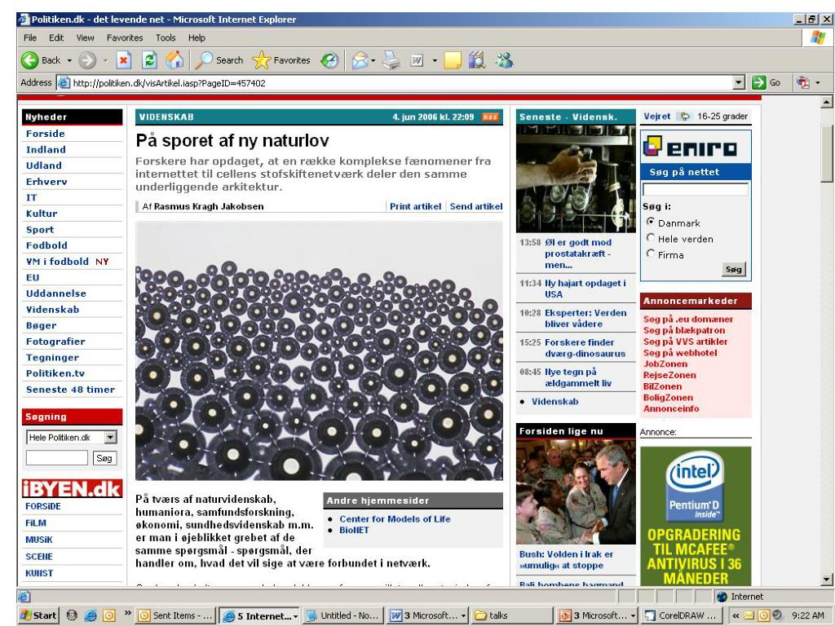This screenshot has height=626, width=835.
Task: Open the Tools menu
Action: pos(166,37)
